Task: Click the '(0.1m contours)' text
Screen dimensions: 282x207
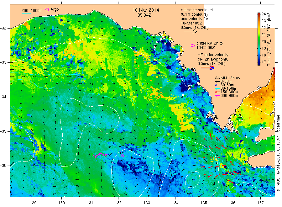Action: pyautogui.click(x=194, y=14)
